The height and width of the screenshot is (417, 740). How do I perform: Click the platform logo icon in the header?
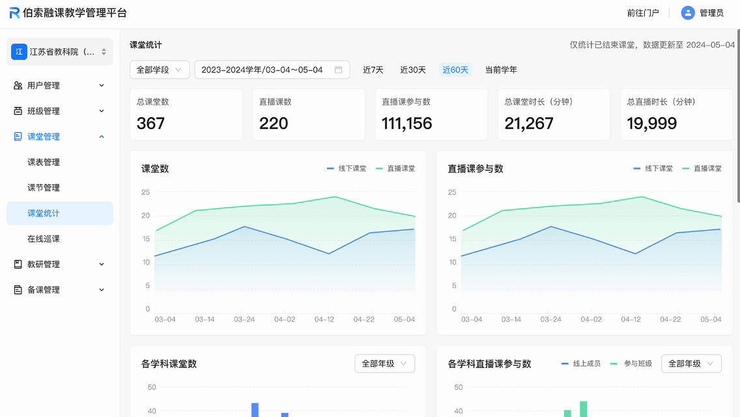(14, 13)
